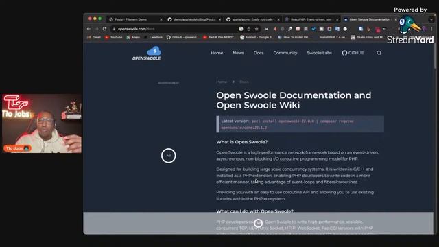The height and width of the screenshot is (247, 439).
Task: Open the search magnifier in the OpenSwoole nav
Action: point(379,53)
